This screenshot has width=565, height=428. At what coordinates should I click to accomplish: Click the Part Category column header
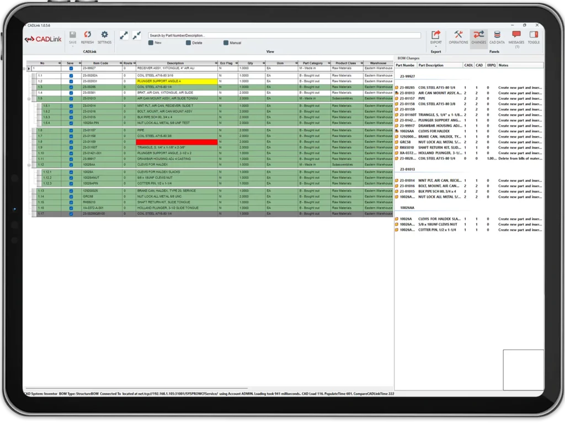coord(313,63)
